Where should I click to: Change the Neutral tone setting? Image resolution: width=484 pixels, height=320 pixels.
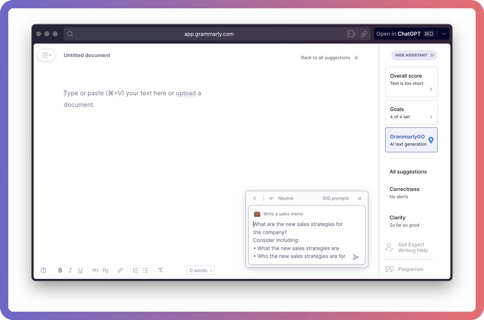(x=281, y=198)
